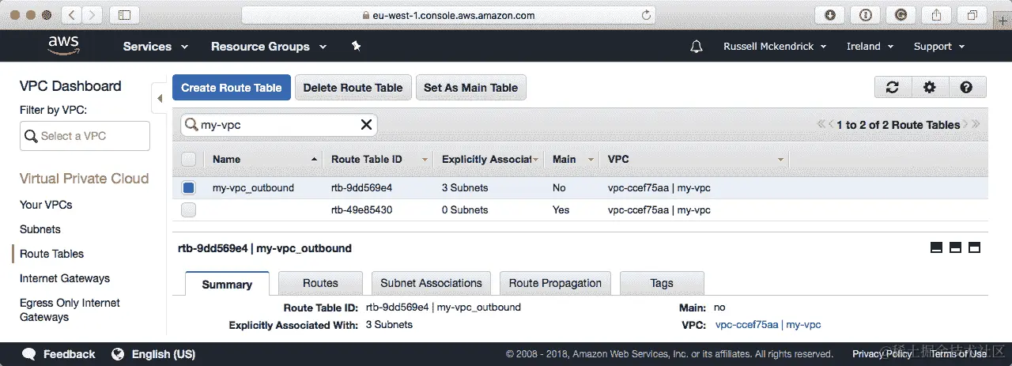Click the Set As Main Table button
Viewport: 1012px width, 366px height.
click(470, 88)
